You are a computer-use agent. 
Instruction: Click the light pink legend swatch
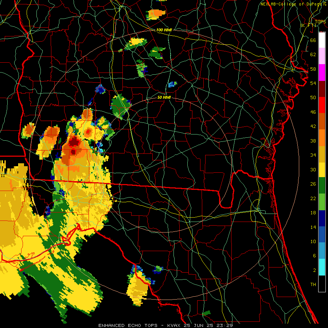coord(322,56)
